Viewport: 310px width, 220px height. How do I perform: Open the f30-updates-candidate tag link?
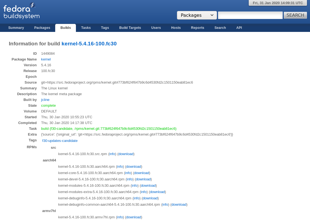pos(60,141)
